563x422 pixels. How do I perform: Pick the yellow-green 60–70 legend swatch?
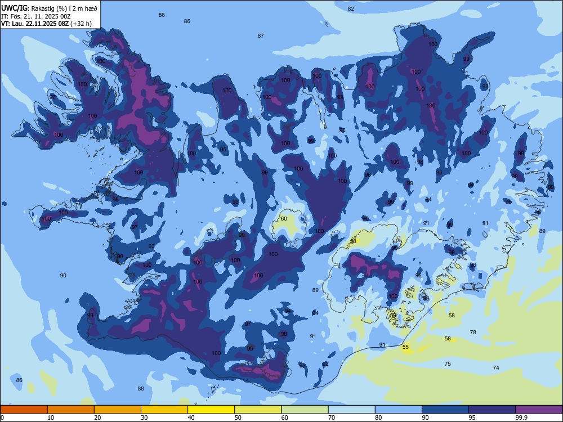[x=305, y=410]
